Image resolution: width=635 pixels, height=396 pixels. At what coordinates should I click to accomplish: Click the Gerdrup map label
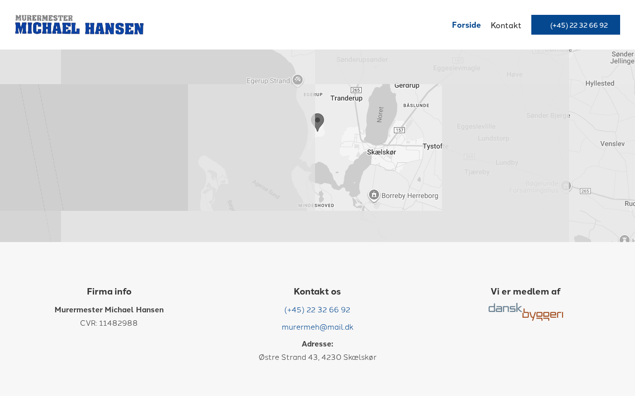point(407,85)
